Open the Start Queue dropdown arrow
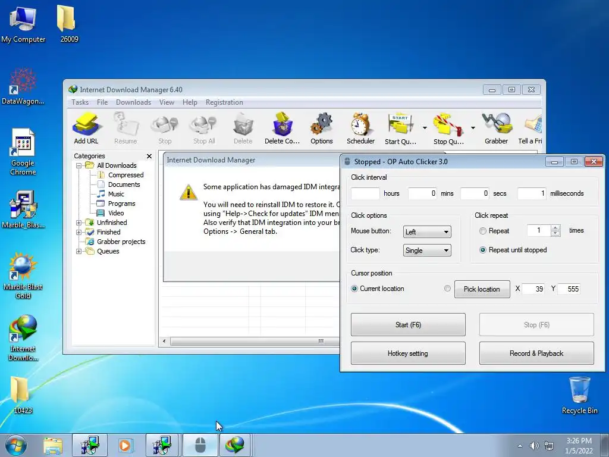 click(425, 128)
